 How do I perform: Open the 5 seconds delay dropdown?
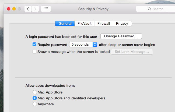[83, 44]
